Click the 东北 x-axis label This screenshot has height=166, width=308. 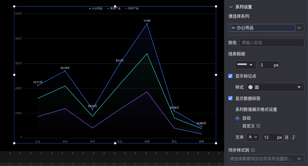coord(38,141)
